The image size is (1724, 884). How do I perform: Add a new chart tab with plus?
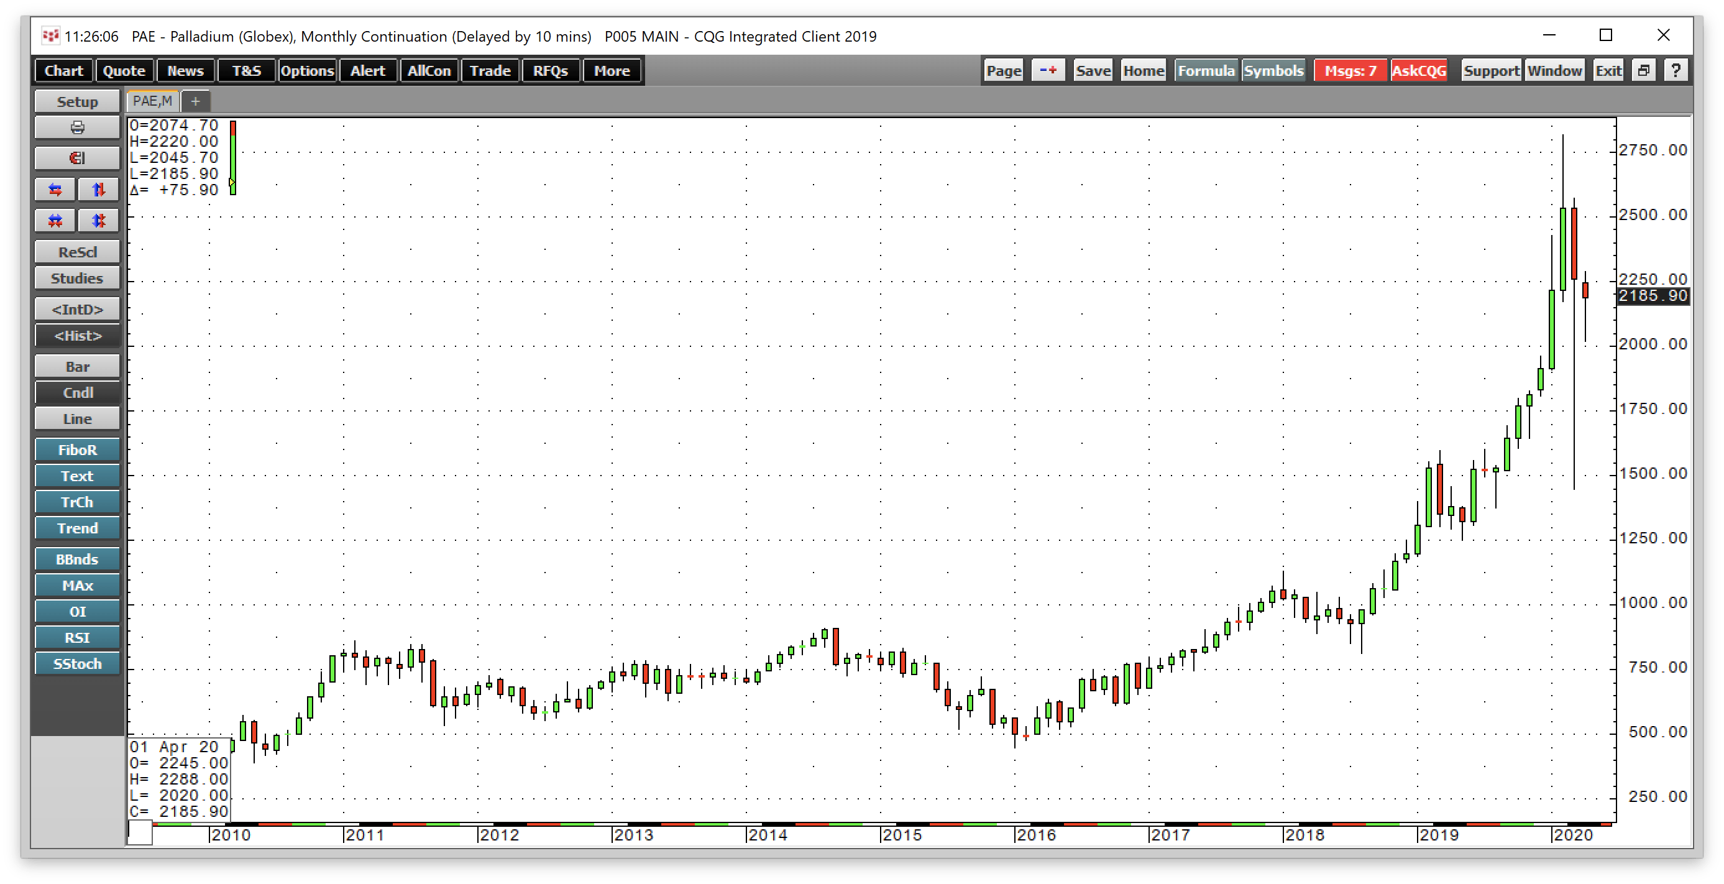click(x=195, y=101)
